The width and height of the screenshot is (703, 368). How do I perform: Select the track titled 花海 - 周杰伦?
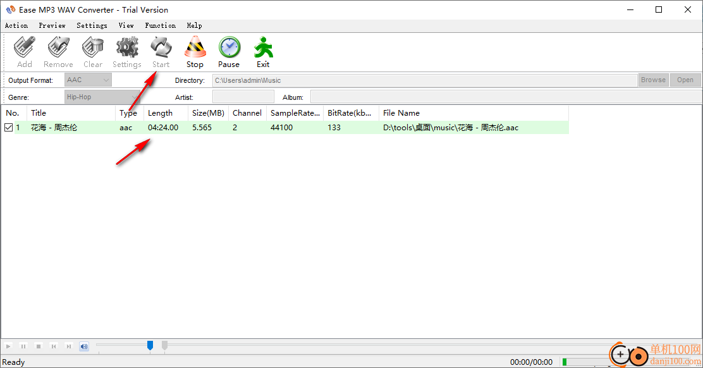[x=54, y=128]
